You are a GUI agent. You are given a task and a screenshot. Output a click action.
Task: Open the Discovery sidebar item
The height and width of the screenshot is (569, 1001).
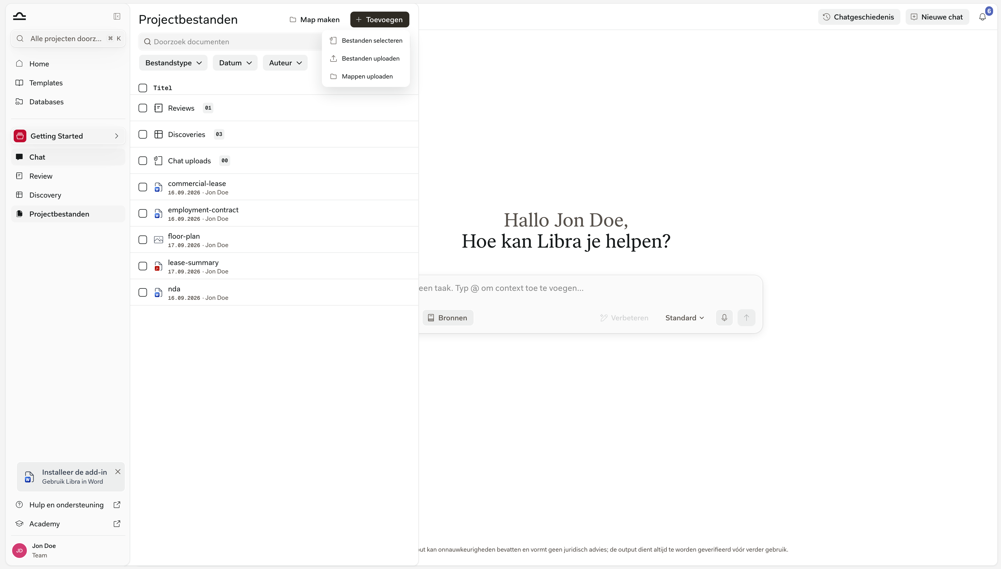point(68,195)
